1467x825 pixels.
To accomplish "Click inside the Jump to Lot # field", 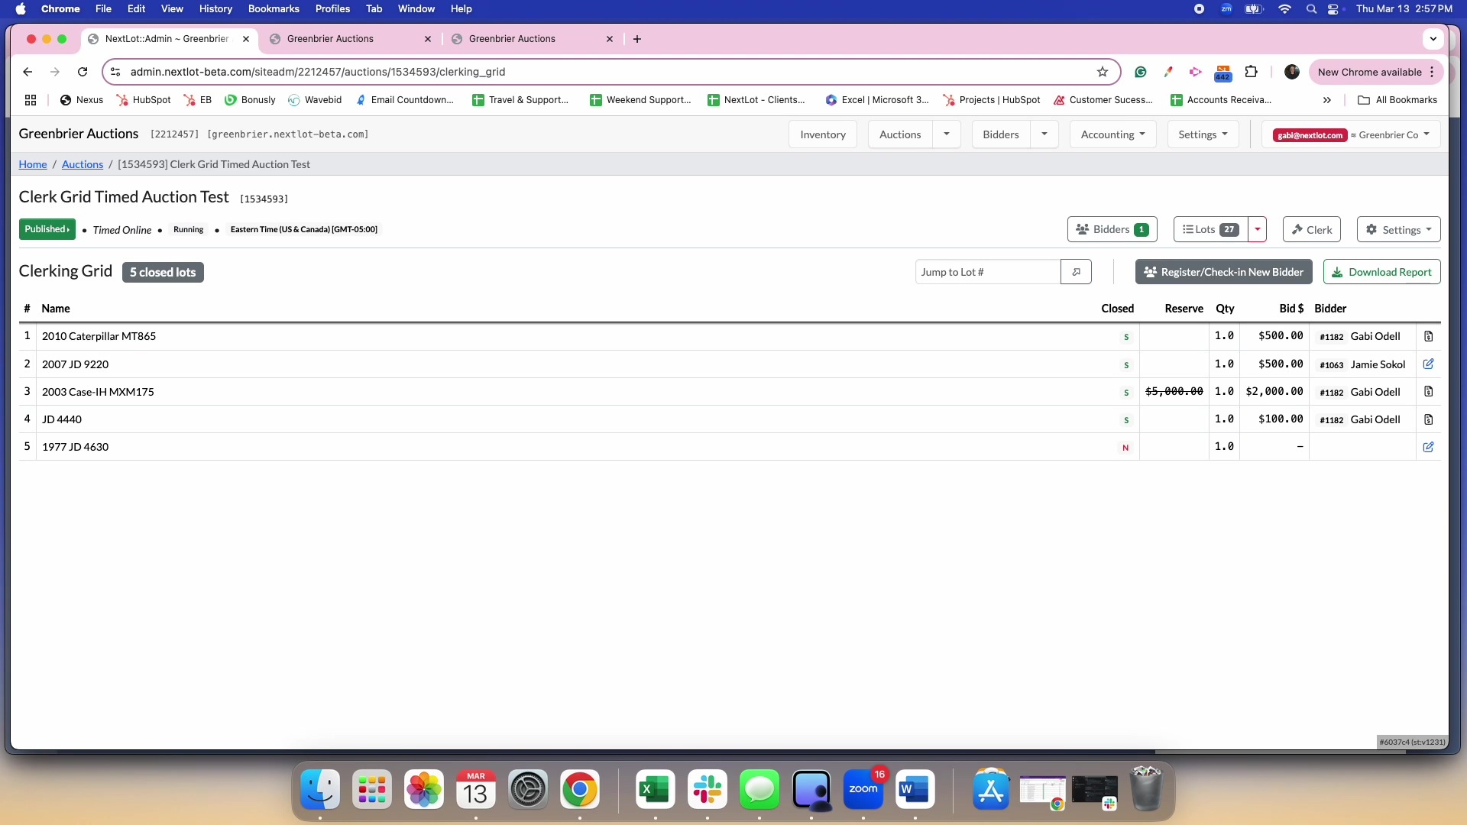I will 986,271.
